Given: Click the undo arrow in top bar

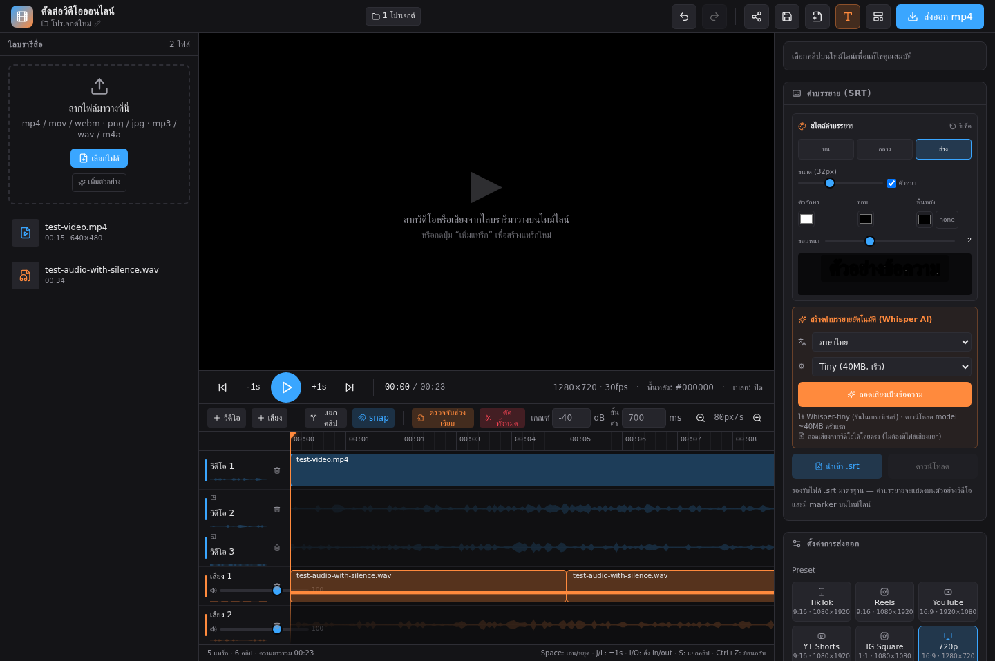Looking at the screenshot, I should click(684, 17).
